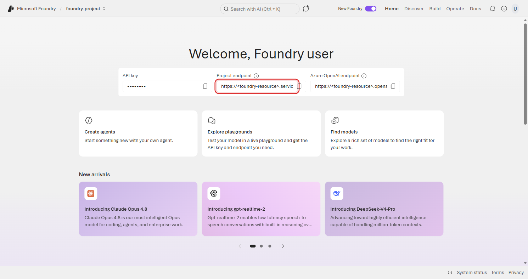
Task: Click the DeepSeek-V4-Pro whale logo icon
Action: (x=337, y=193)
